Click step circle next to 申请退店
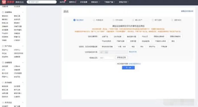 (94, 20)
